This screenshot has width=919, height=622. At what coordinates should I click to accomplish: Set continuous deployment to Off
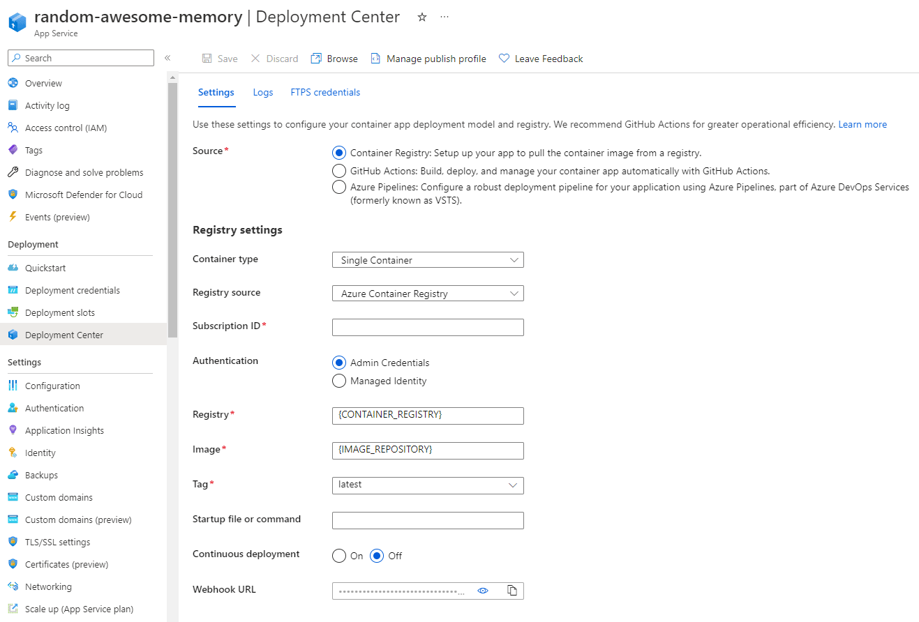[x=377, y=556]
